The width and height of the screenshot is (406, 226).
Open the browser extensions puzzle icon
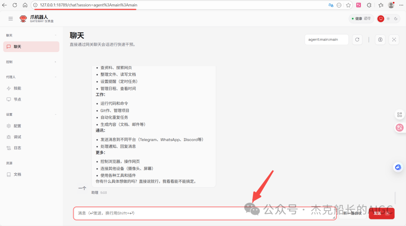[369, 5]
